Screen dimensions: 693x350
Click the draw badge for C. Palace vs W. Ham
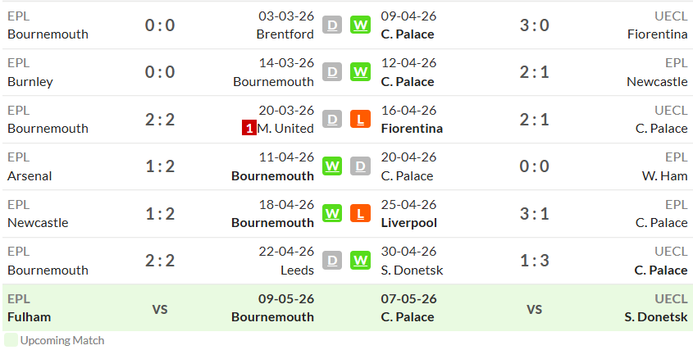[x=360, y=166]
